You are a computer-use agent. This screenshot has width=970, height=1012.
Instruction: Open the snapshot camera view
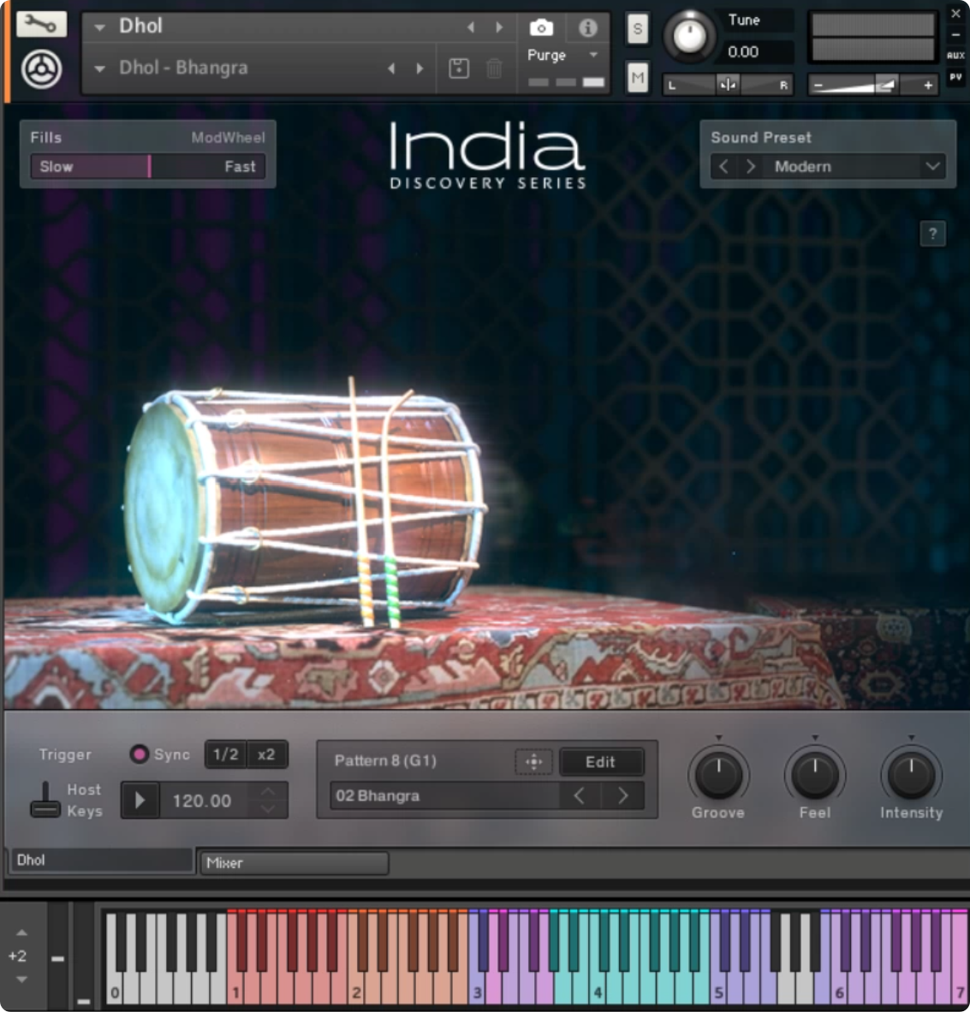coord(541,27)
